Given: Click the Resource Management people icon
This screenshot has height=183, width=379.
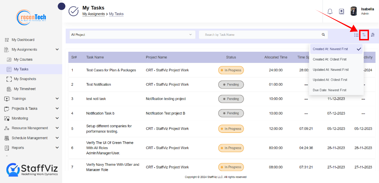Looking at the screenshot, I should (7, 128).
